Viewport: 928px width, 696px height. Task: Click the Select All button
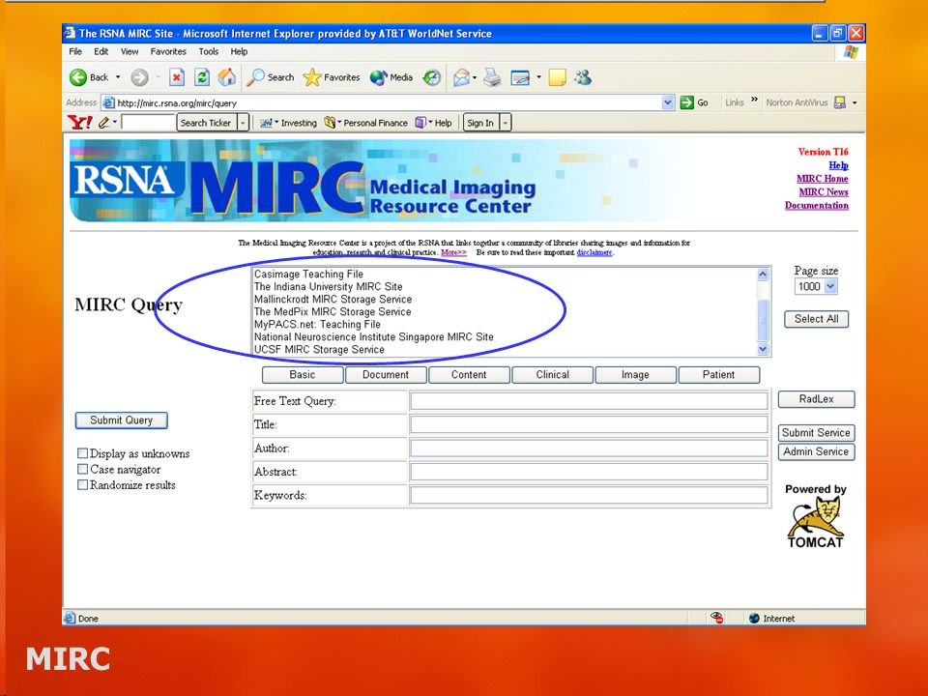click(x=816, y=319)
